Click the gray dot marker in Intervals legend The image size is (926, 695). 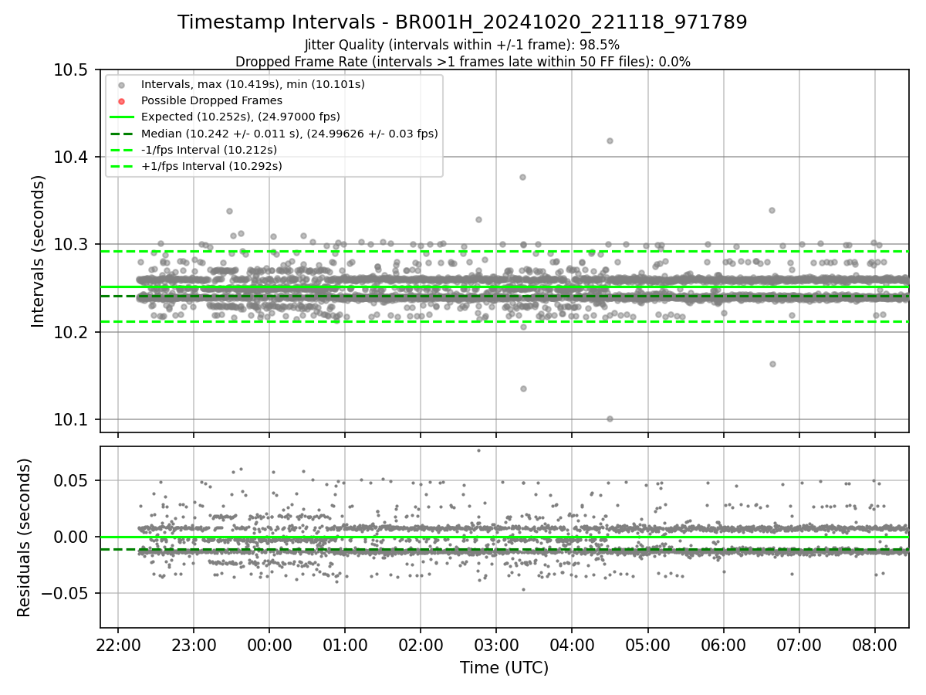(x=121, y=84)
